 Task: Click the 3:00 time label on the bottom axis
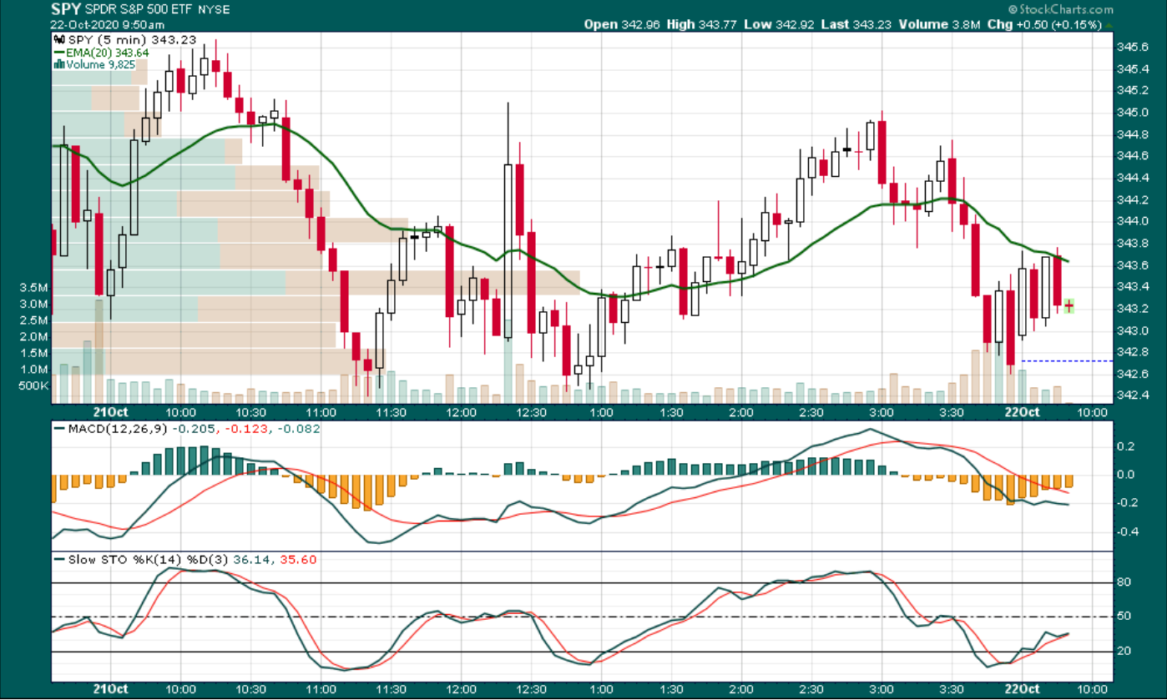[x=882, y=689]
